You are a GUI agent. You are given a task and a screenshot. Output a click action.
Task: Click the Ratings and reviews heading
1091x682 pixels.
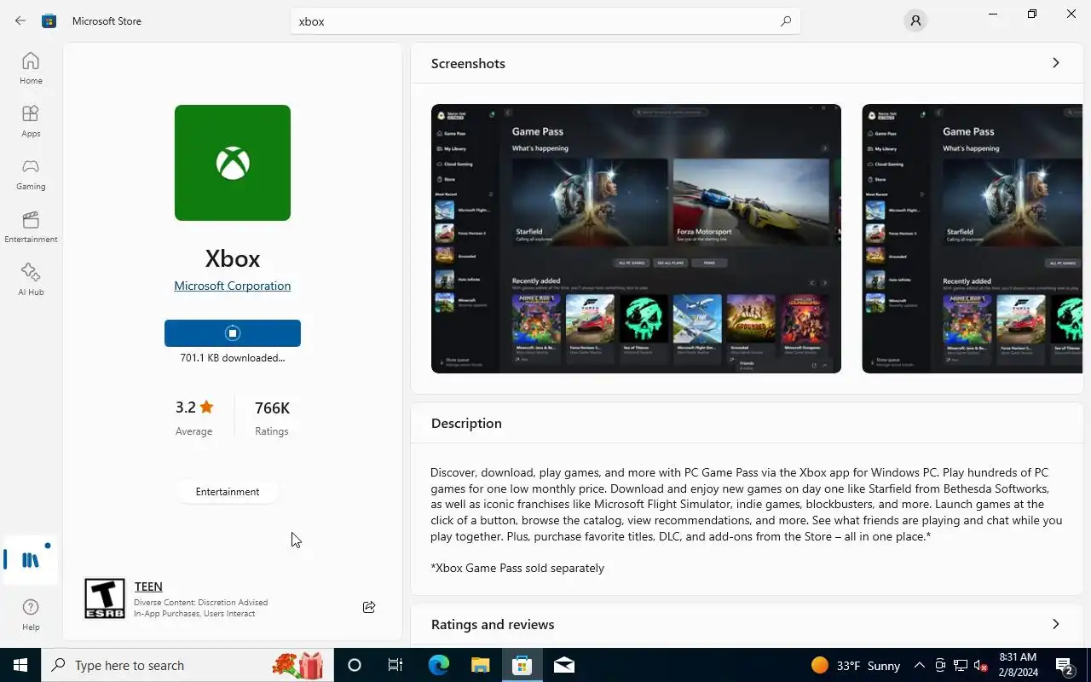click(x=493, y=624)
